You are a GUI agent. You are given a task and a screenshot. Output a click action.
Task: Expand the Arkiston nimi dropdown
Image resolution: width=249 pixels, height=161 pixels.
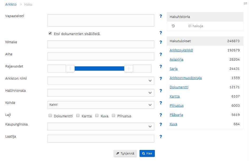click(x=101, y=81)
